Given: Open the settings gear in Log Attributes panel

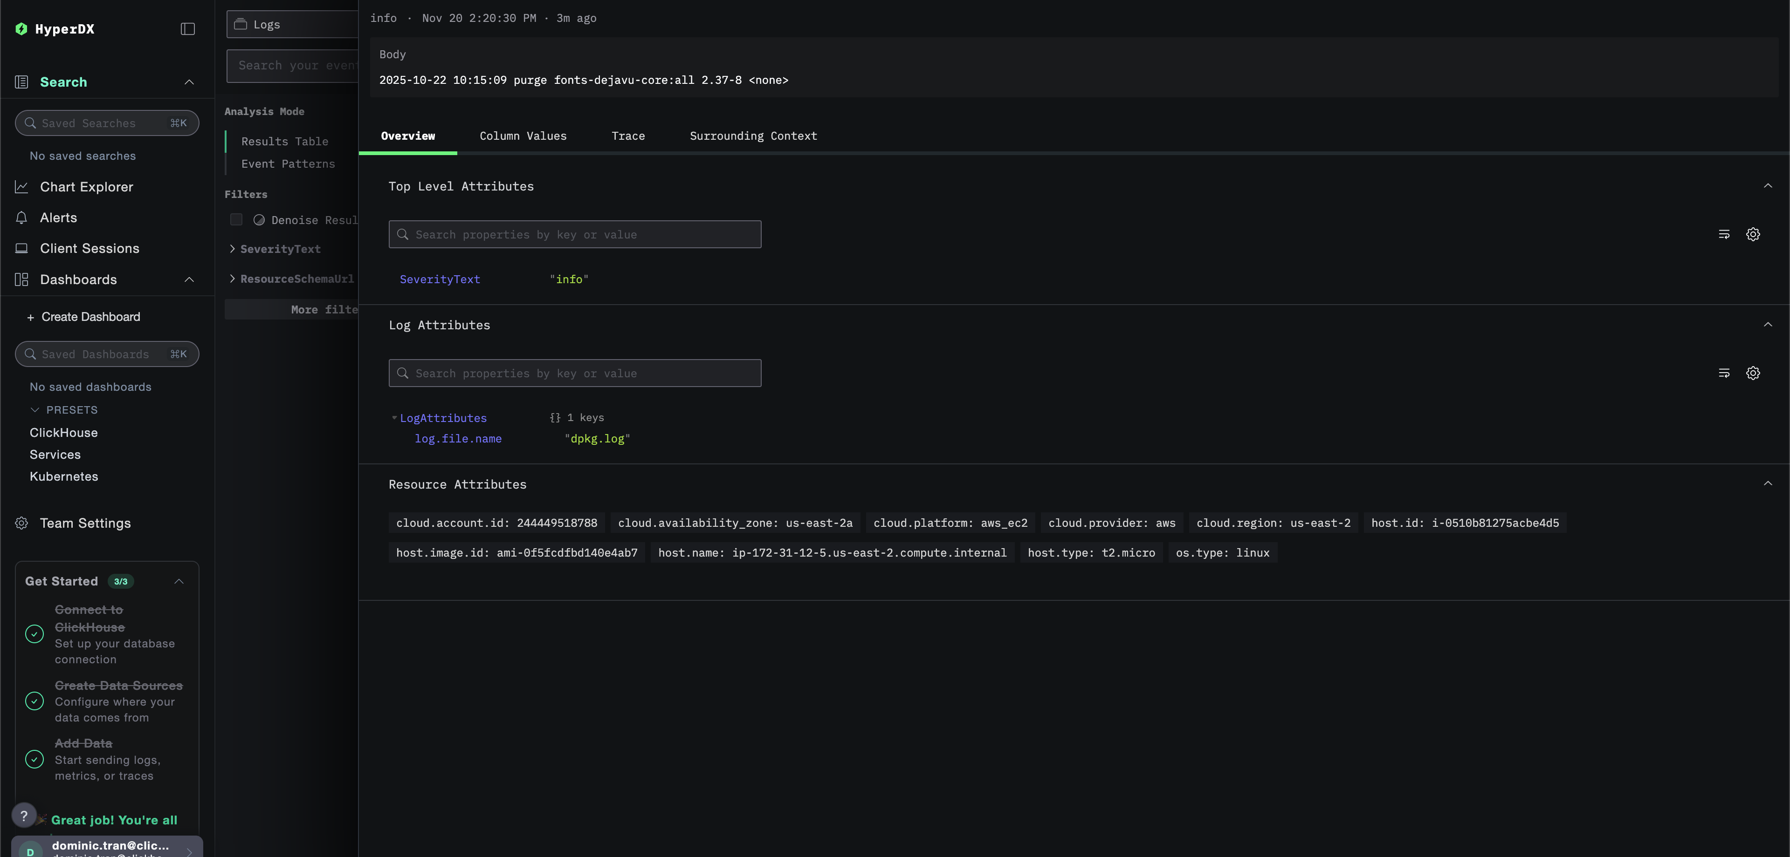Looking at the screenshot, I should [x=1753, y=373].
